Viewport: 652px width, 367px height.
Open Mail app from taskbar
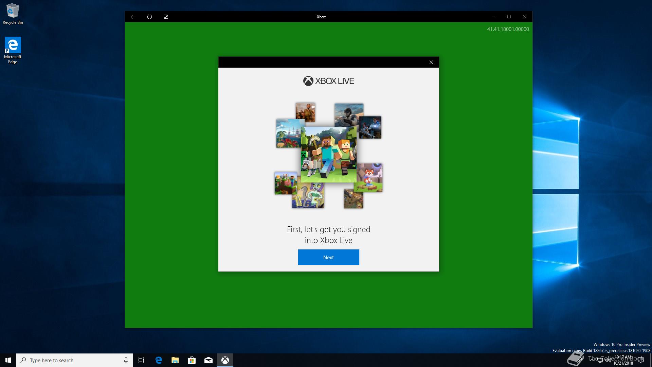pos(209,360)
